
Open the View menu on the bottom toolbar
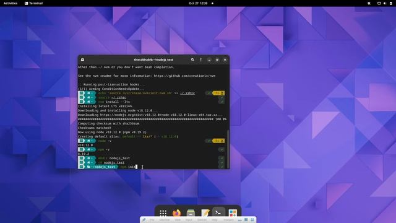pyautogui.click(x=178, y=220)
